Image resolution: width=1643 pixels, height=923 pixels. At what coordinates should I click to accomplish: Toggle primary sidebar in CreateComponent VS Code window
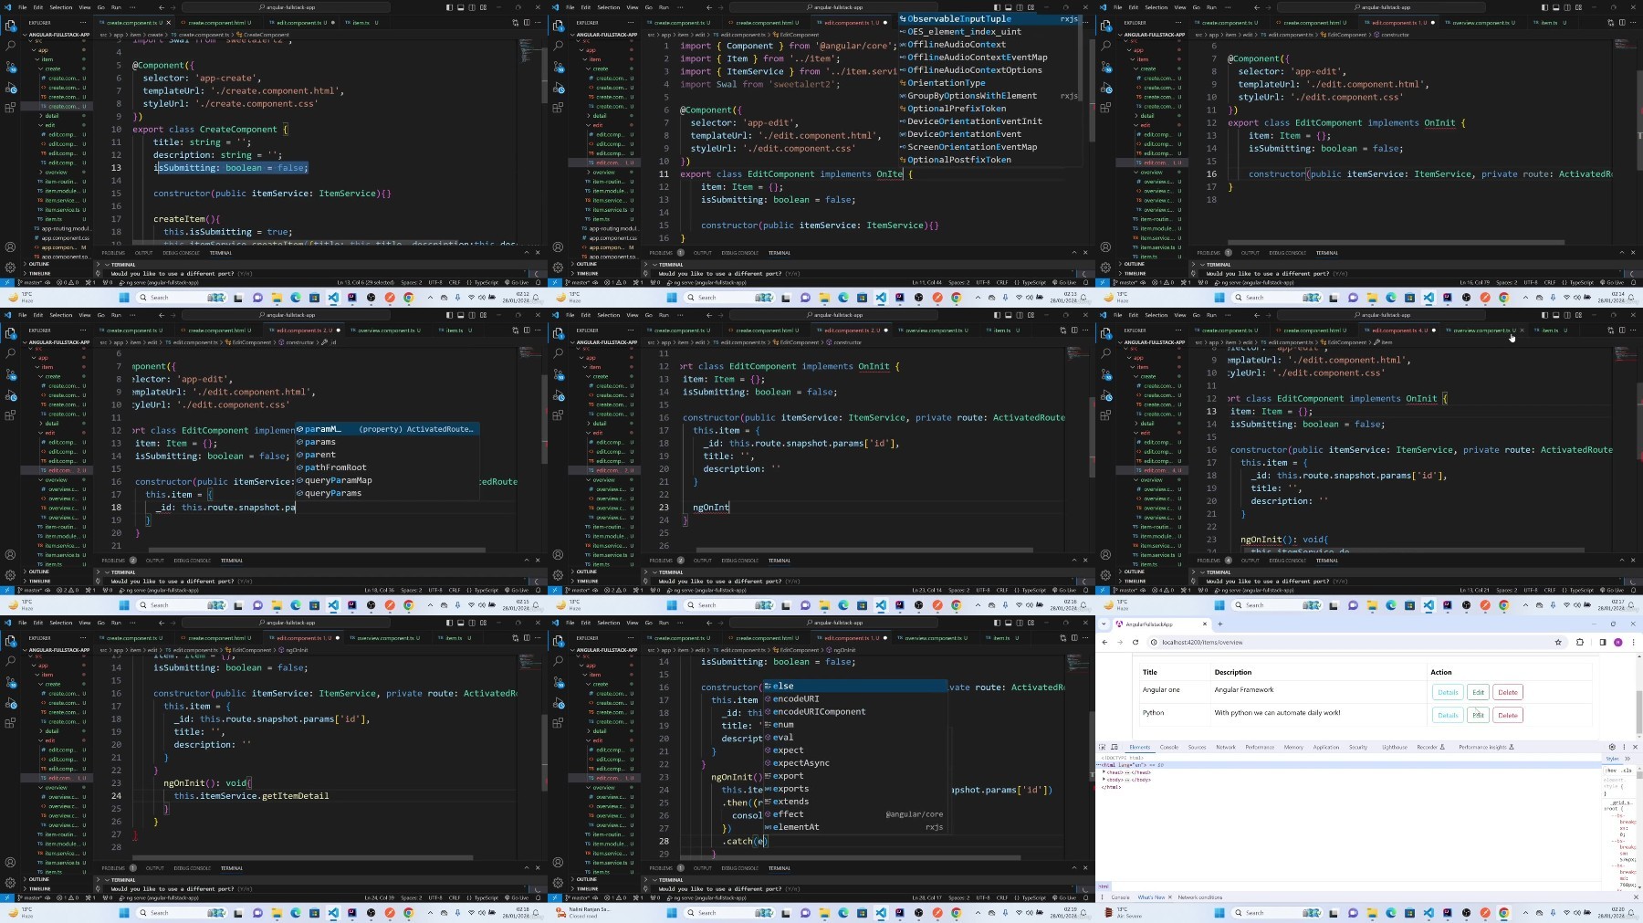[448, 7]
